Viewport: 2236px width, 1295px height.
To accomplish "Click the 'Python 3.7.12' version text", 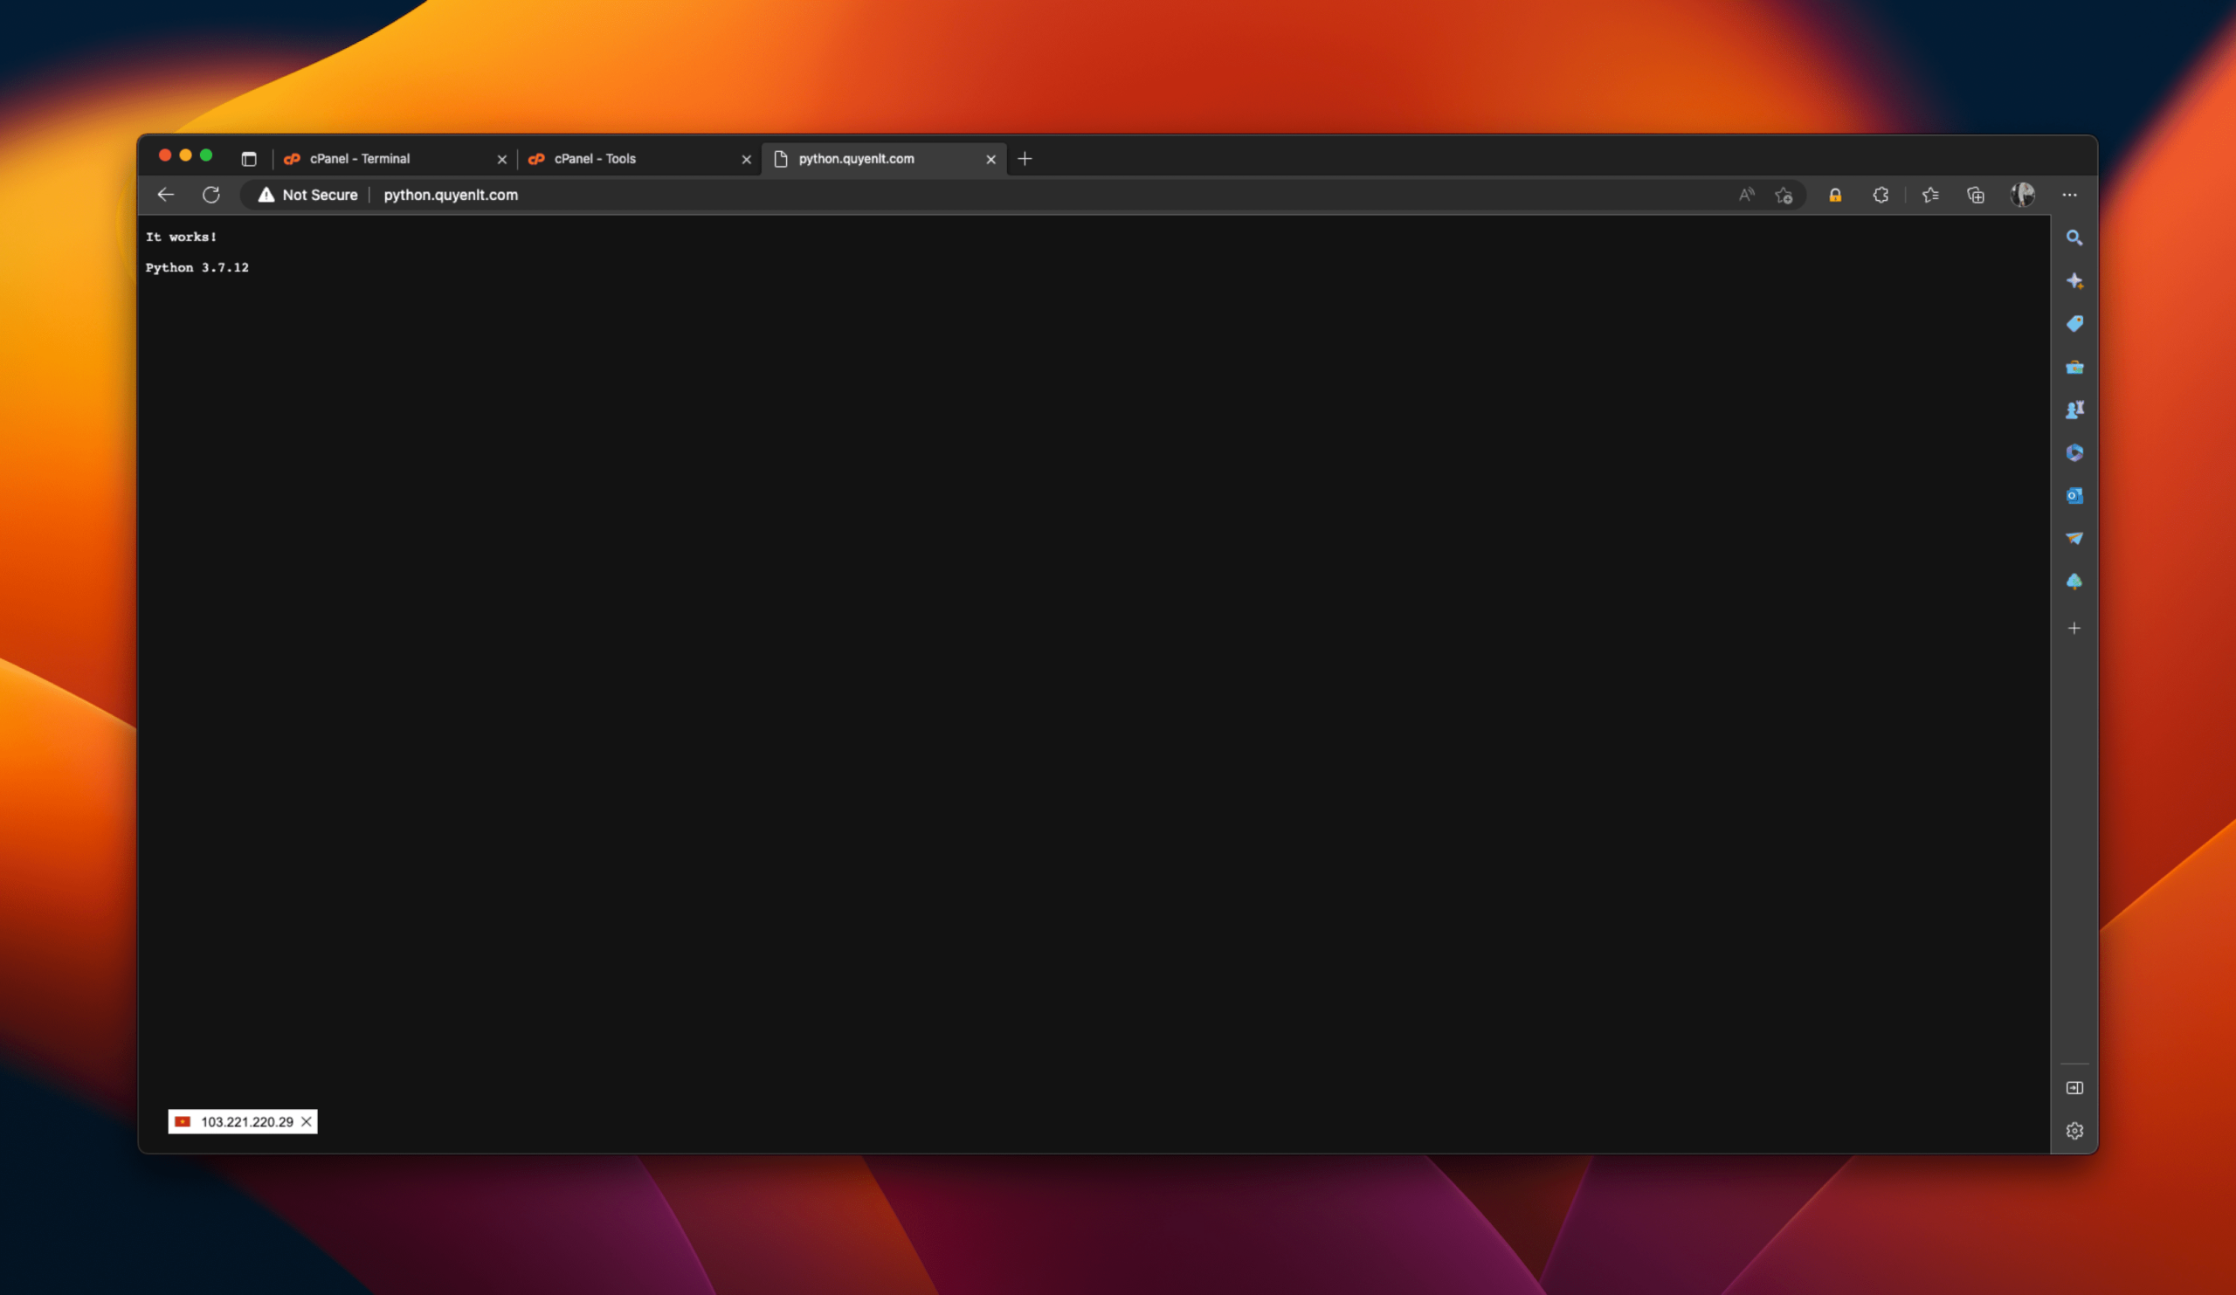I will (197, 268).
